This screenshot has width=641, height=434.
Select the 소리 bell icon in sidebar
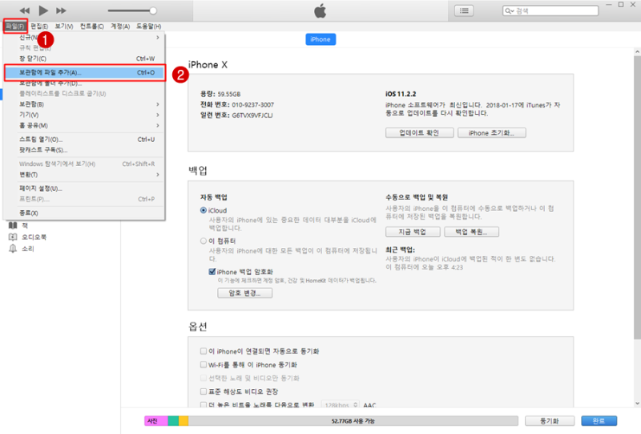[x=13, y=249]
